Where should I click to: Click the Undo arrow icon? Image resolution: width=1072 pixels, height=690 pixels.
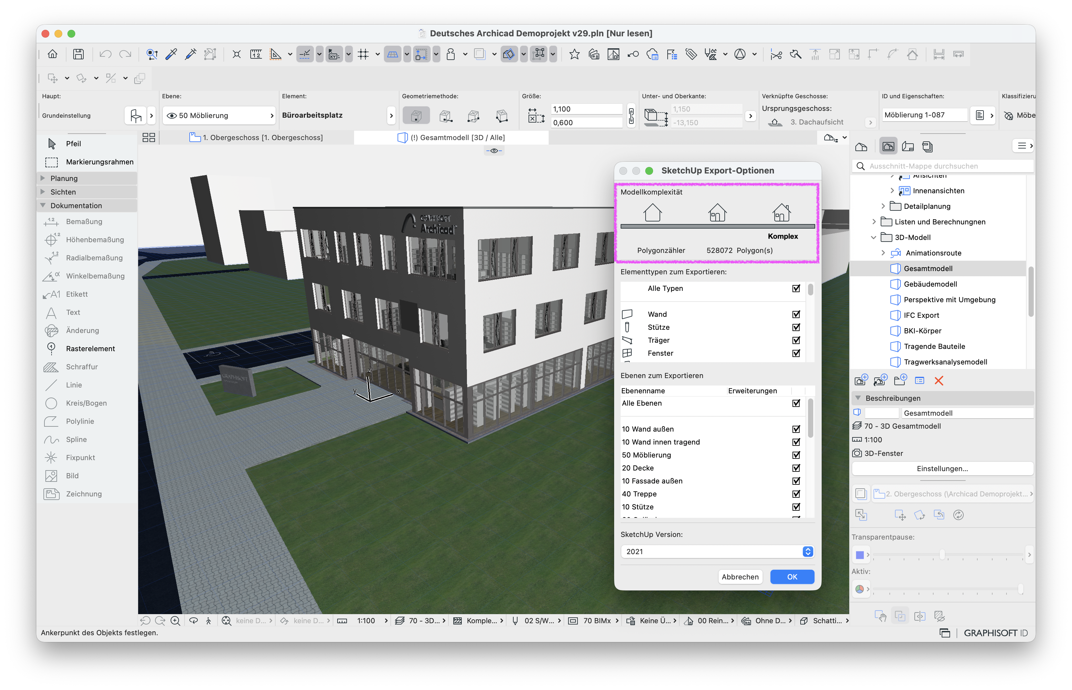pos(105,54)
